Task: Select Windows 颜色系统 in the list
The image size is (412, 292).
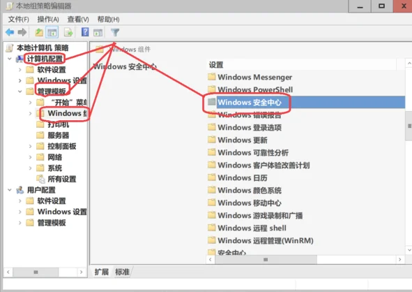Action: click(250, 191)
